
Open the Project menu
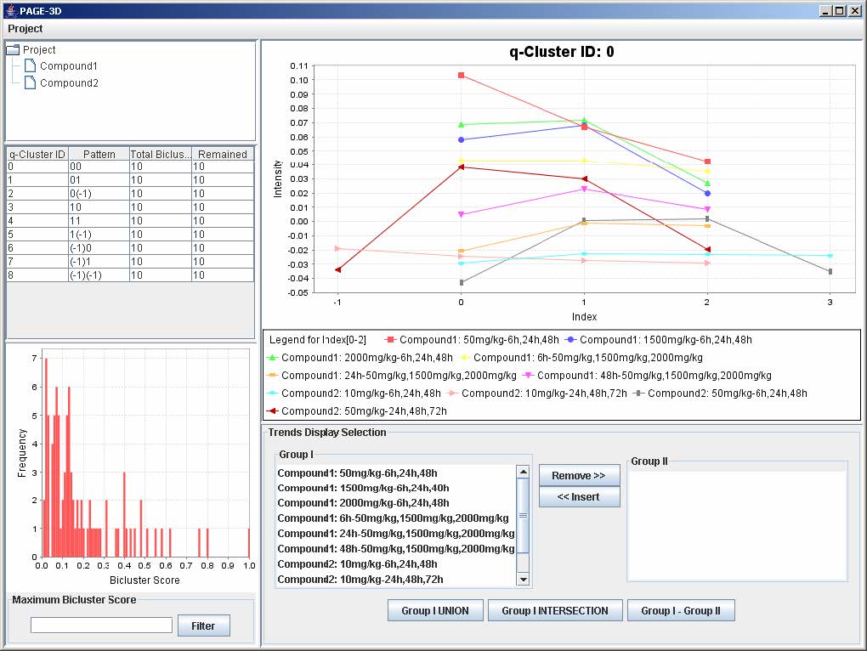click(x=25, y=29)
